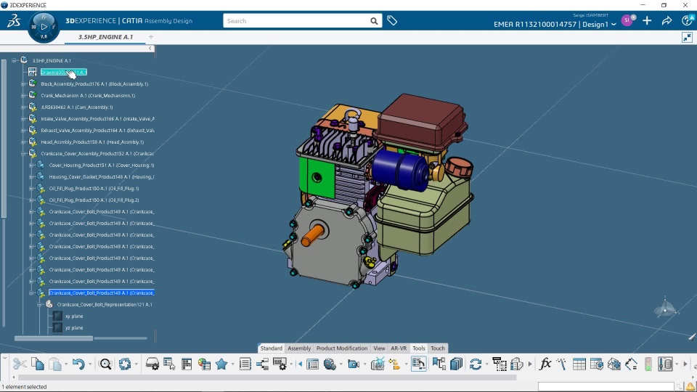
Task: Click the Formula fx icon
Action: pos(545,364)
